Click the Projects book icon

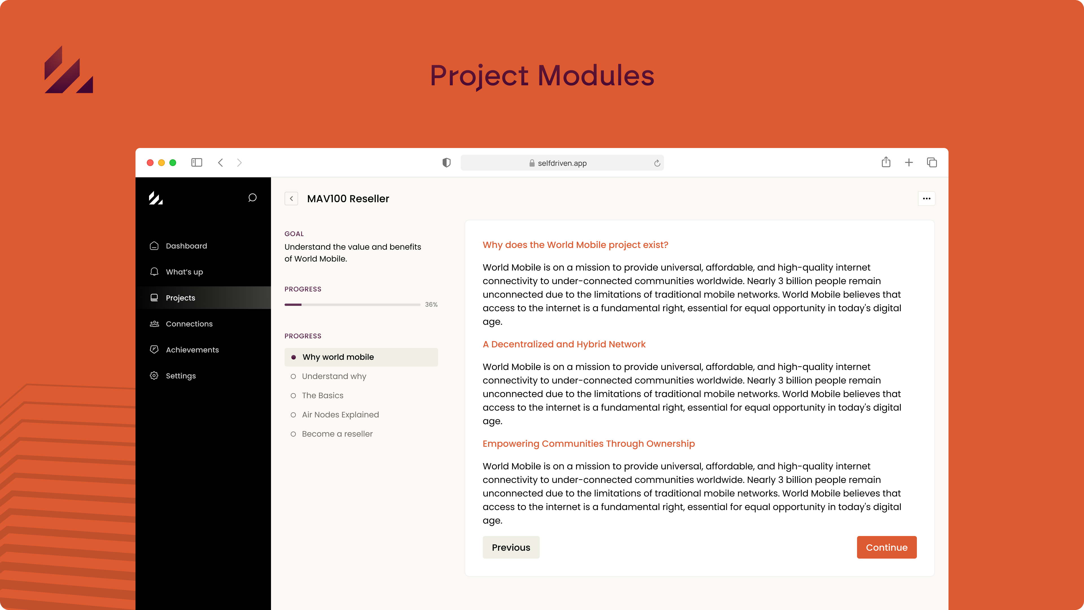click(154, 298)
